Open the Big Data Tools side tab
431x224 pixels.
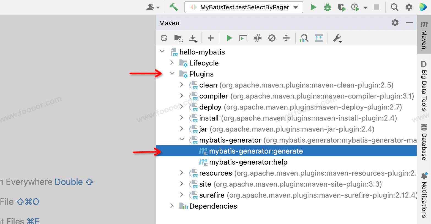point(424,87)
